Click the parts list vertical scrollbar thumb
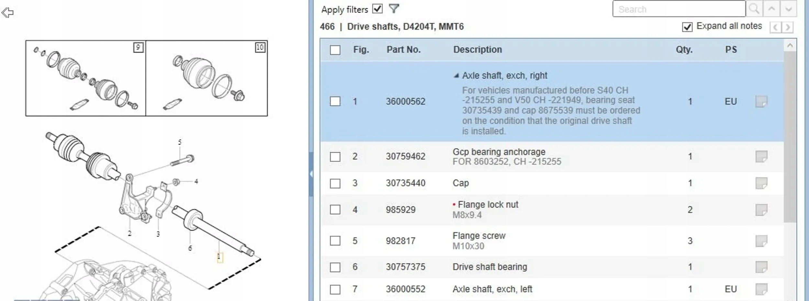 [790, 137]
